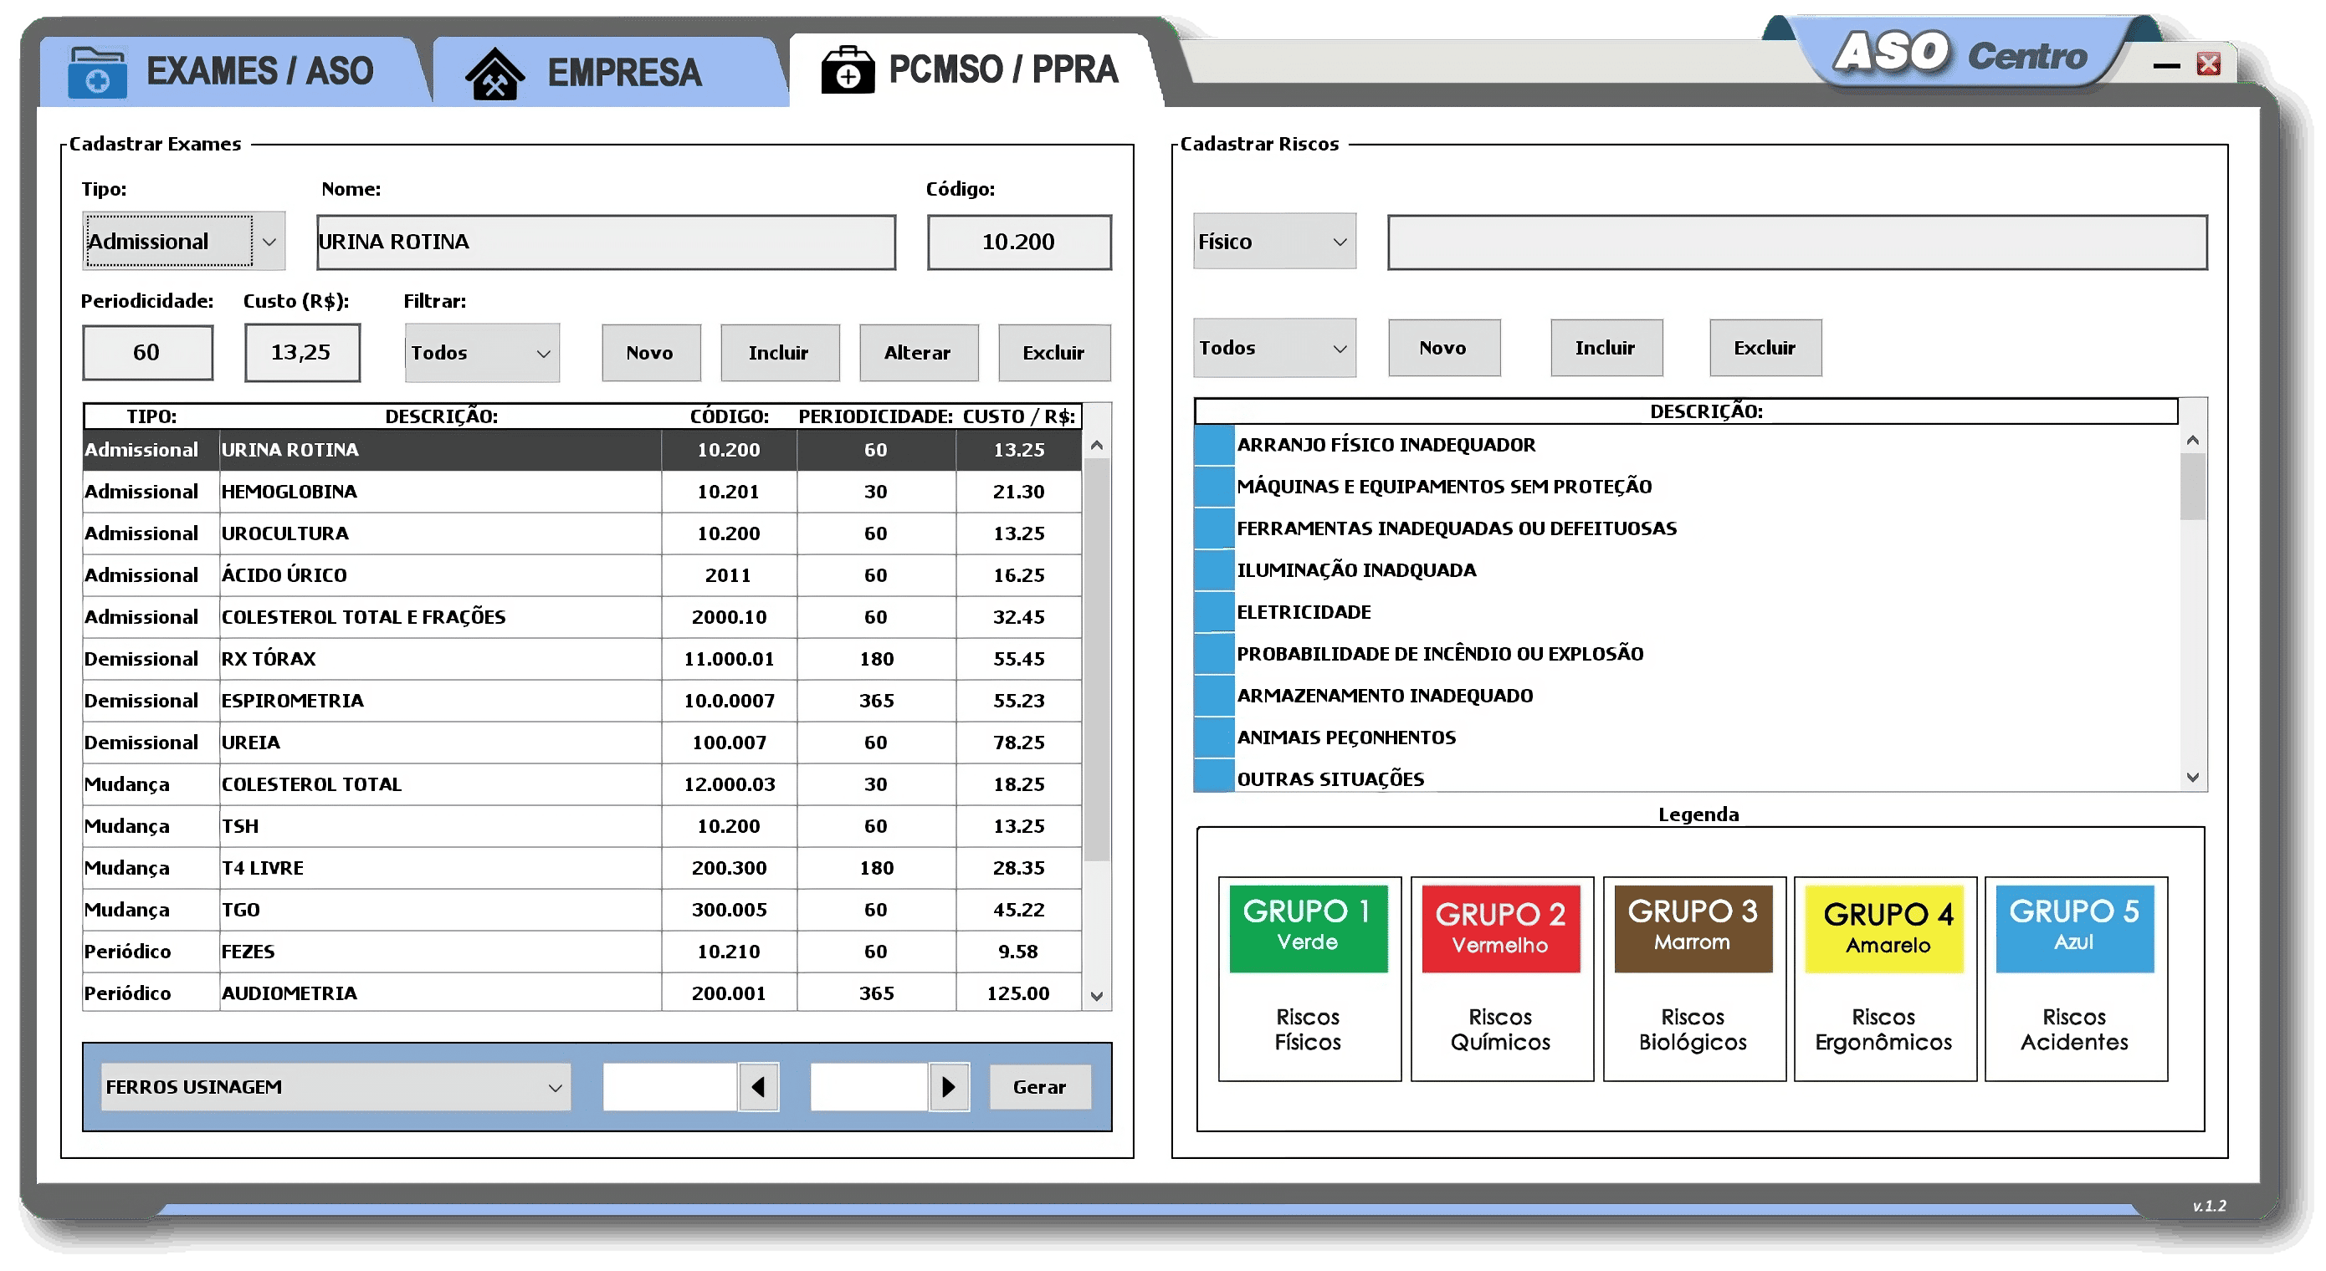This screenshot has height=1271, width=2326.
Task: Click the empty field left of the back arrow
Action: [x=670, y=1087]
